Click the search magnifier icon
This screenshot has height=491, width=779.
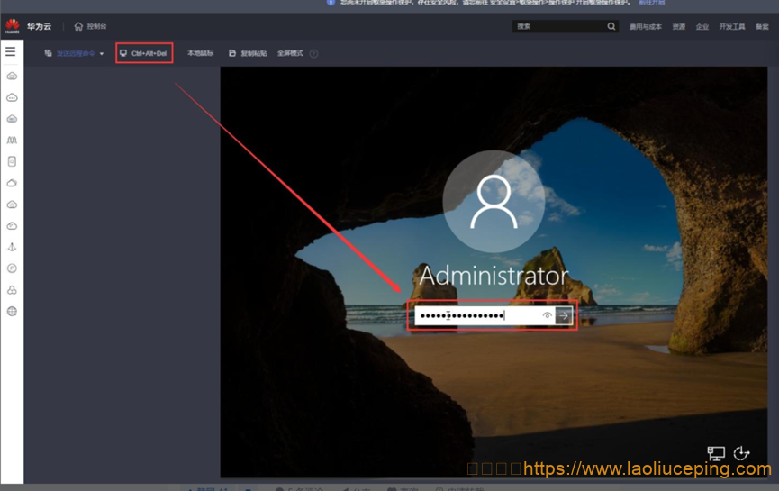611,27
